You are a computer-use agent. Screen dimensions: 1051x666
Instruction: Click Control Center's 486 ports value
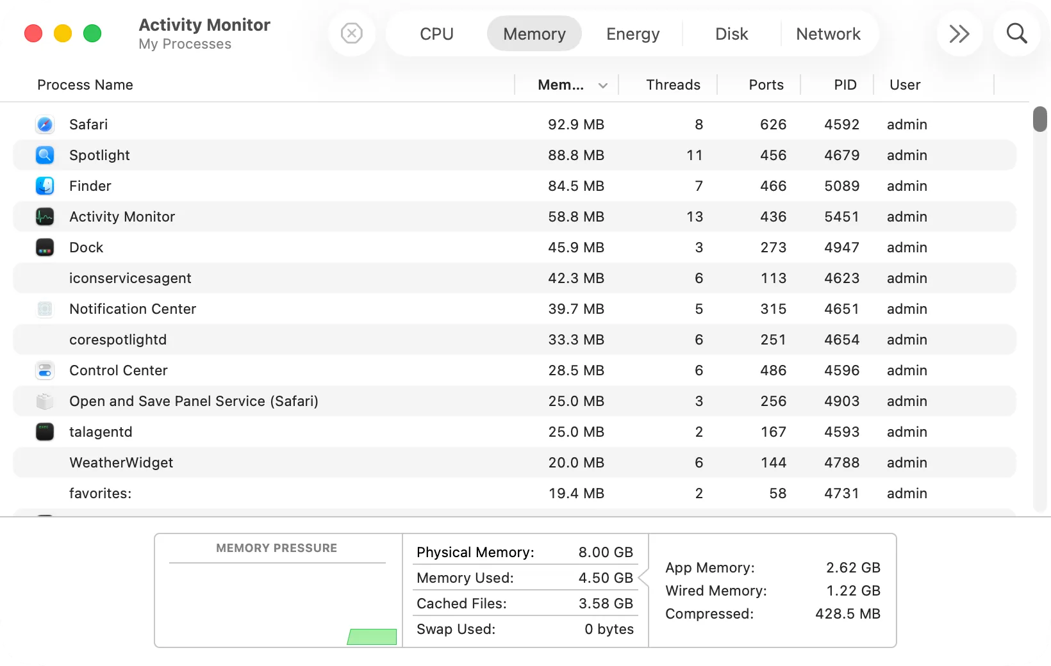[774, 370]
